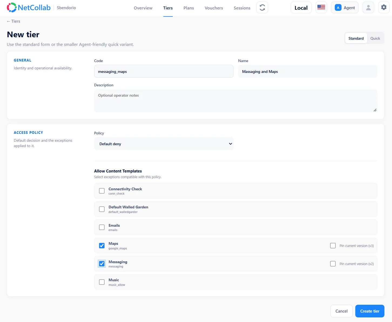The image size is (392, 322).
Task: Open the user profile icon
Action: (x=368, y=8)
